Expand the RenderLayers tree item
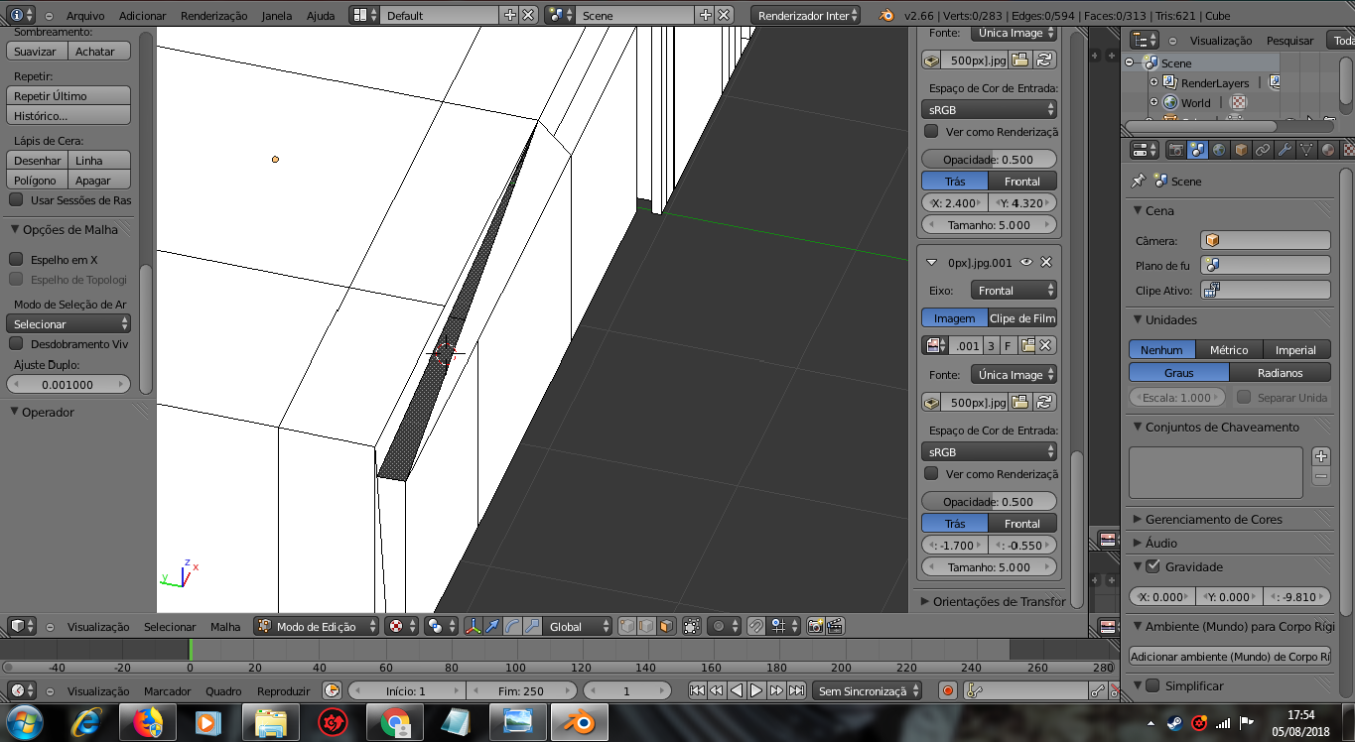The height and width of the screenshot is (742, 1355). point(1153,82)
